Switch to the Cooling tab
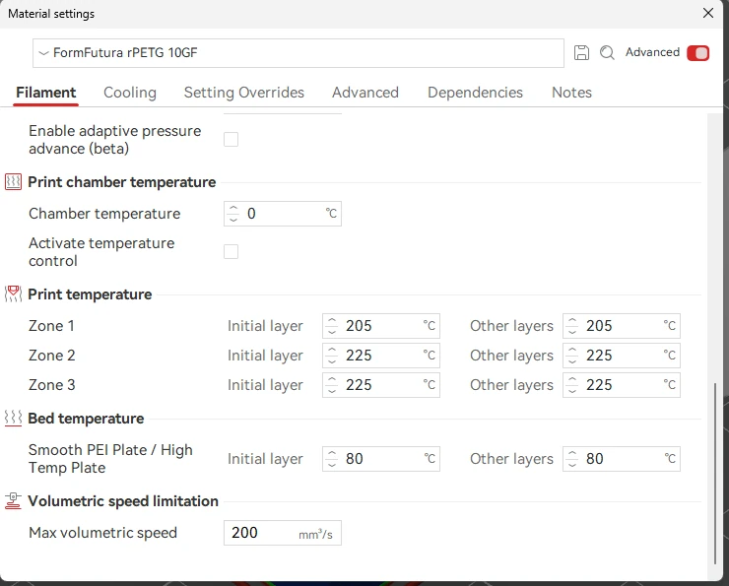The height and width of the screenshot is (586, 729). [130, 93]
